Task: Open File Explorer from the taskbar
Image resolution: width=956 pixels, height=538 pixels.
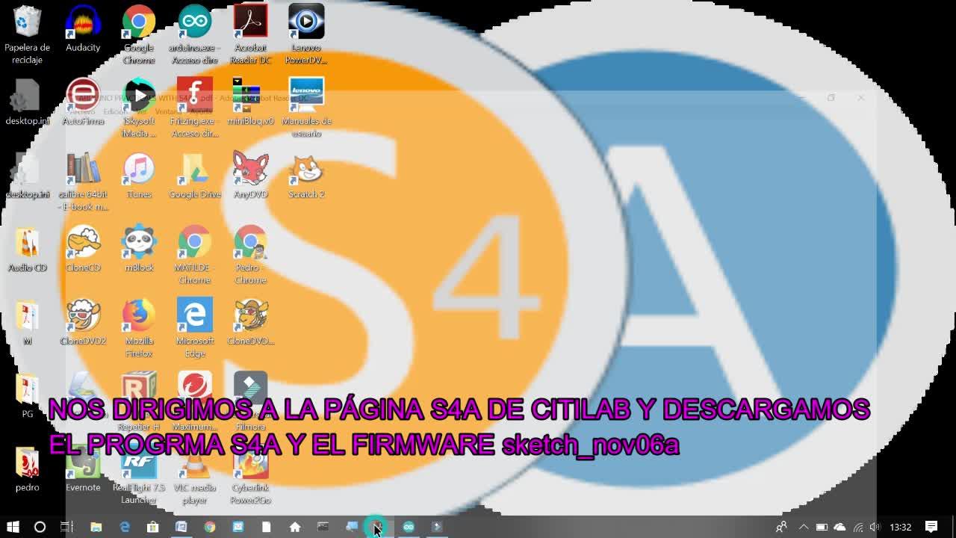Action: 96,527
